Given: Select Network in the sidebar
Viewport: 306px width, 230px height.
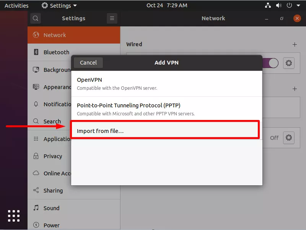Looking at the screenshot, I should 55,35.
